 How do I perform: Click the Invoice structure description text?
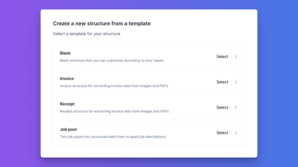(114, 86)
